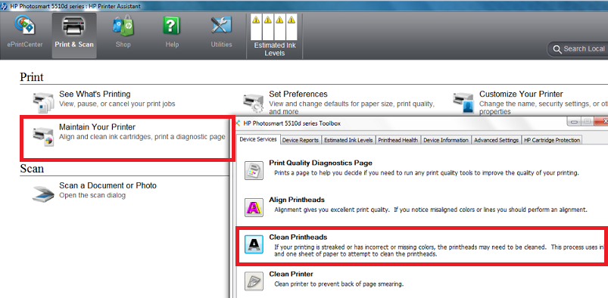608x298 pixels.
Task: Click 'Clean printer to prevent back of page smearing'
Action: pos(339,284)
